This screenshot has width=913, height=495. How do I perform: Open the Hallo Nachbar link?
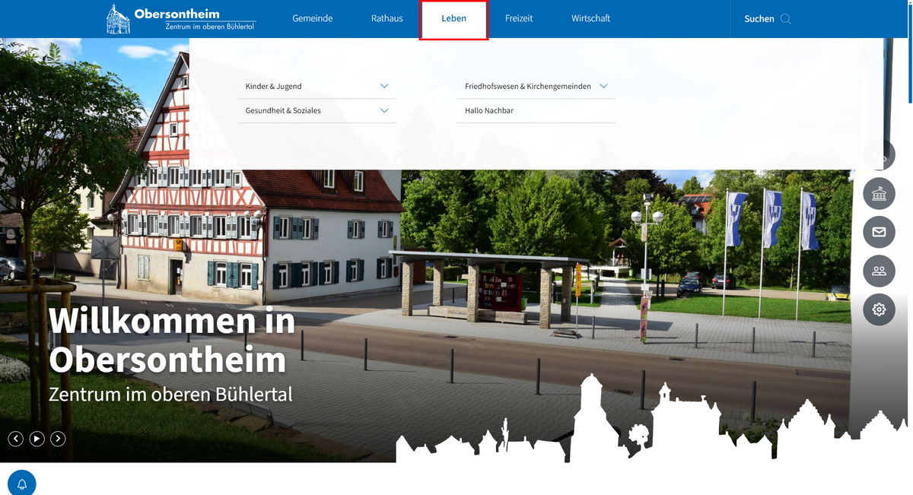pos(489,111)
